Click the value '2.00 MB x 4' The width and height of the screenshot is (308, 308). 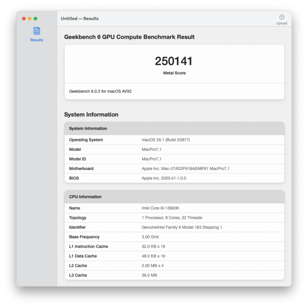pyautogui.click(x=153, y=266)
